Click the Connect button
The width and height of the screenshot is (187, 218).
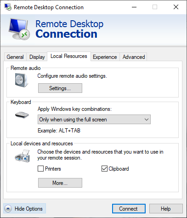pos(129,209)
